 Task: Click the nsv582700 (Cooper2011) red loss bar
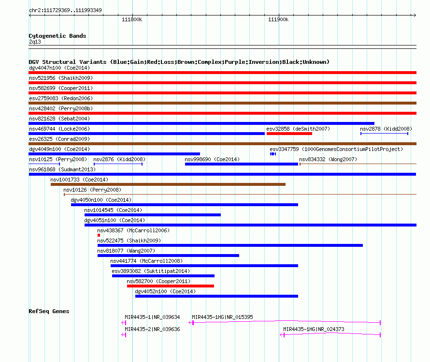click(x=170, y=286)
